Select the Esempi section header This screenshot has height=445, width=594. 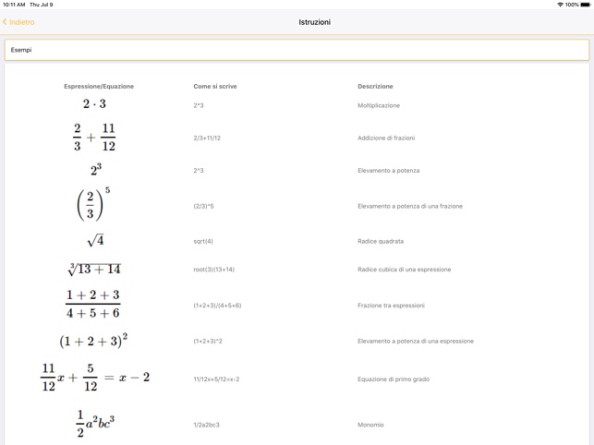pos(297,50)
